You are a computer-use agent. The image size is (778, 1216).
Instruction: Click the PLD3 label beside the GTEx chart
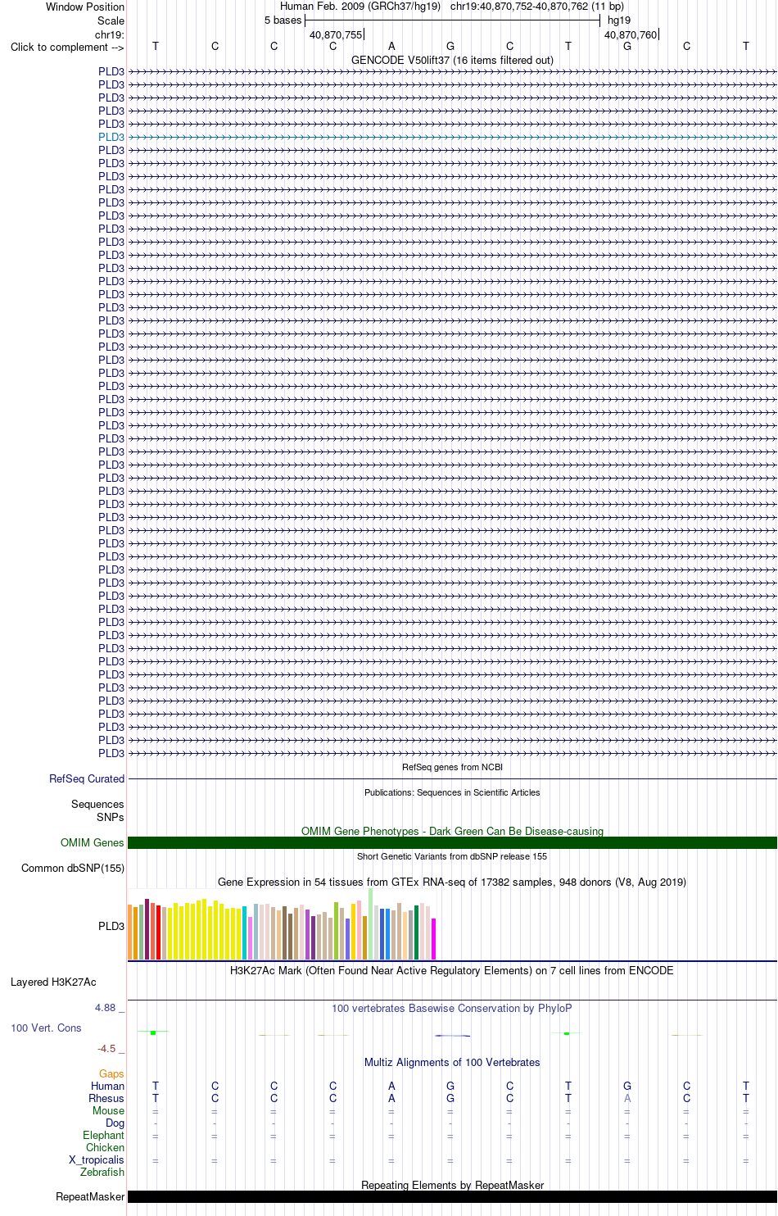pyautogui.click(x=111, y=926)
